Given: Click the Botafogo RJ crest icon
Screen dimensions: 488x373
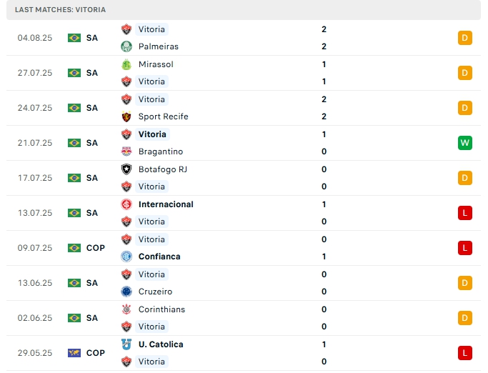Looking at the screenshot, I should (126, 169).
